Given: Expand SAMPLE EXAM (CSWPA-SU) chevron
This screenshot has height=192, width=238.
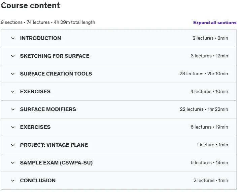Looking at the screenshot, I should click(13, 163).
